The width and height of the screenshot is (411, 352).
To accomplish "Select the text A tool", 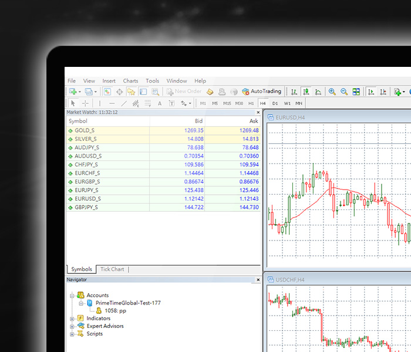I will (x=160, y=103).
